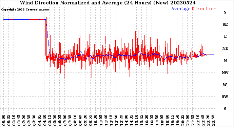Viewport: 234px width, 127px height.
Task: Click the 12:50 time label
Action: [x=116, y=120]
